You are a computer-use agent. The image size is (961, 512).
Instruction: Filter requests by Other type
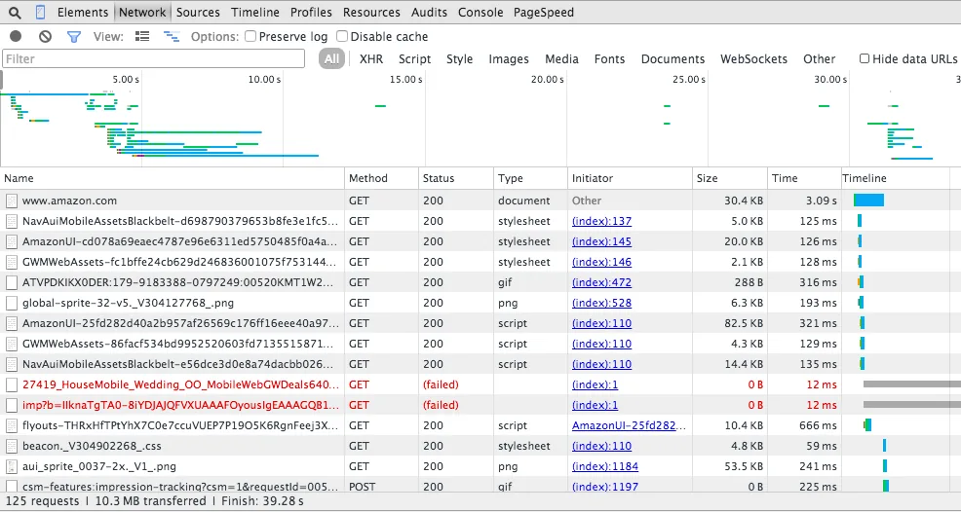click(x=820, y=58)
